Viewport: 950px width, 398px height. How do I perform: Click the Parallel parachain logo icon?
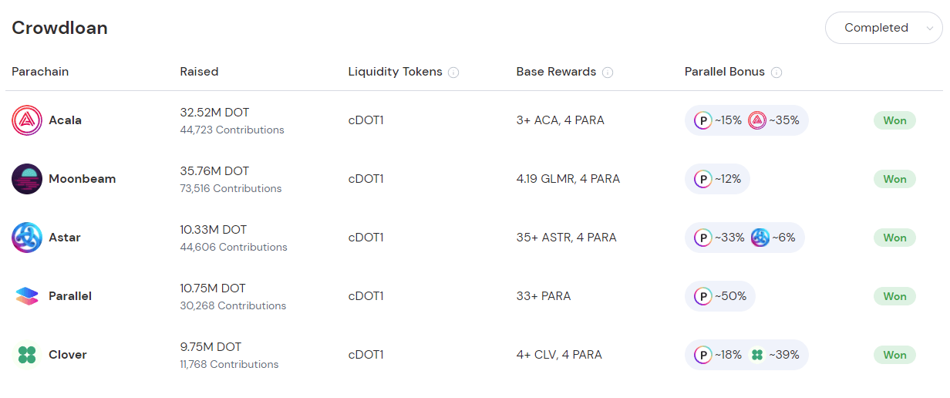click(27, 296)
